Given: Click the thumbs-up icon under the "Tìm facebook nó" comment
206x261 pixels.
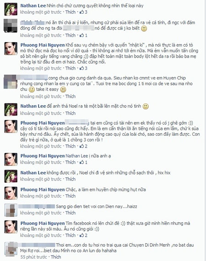Looking at the screenshot, I should tap(81, 235).
